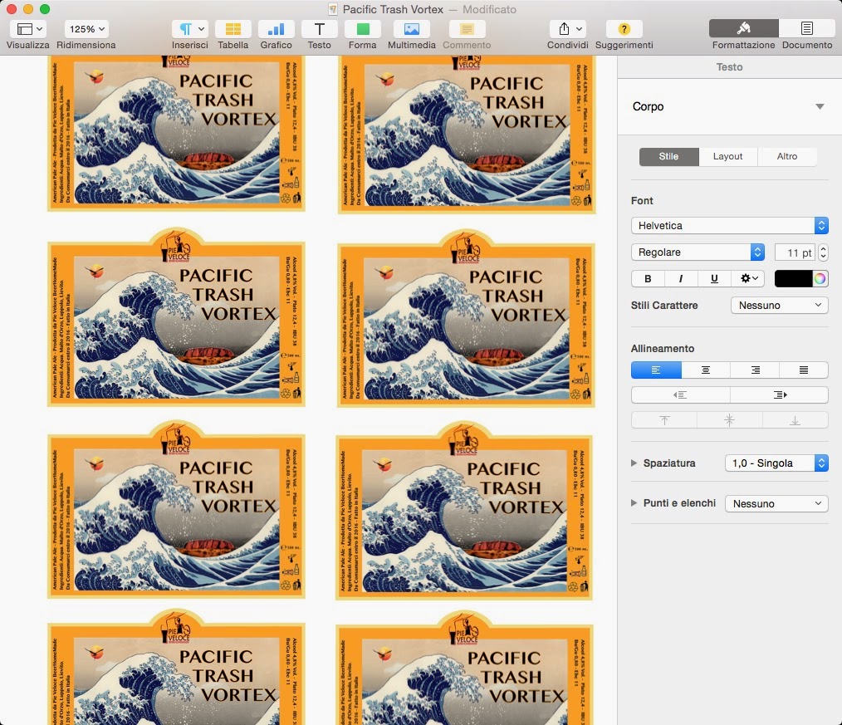This screenshot has width=842, height=725.
Task: Increase the paragraph indent
Action: 780,394
